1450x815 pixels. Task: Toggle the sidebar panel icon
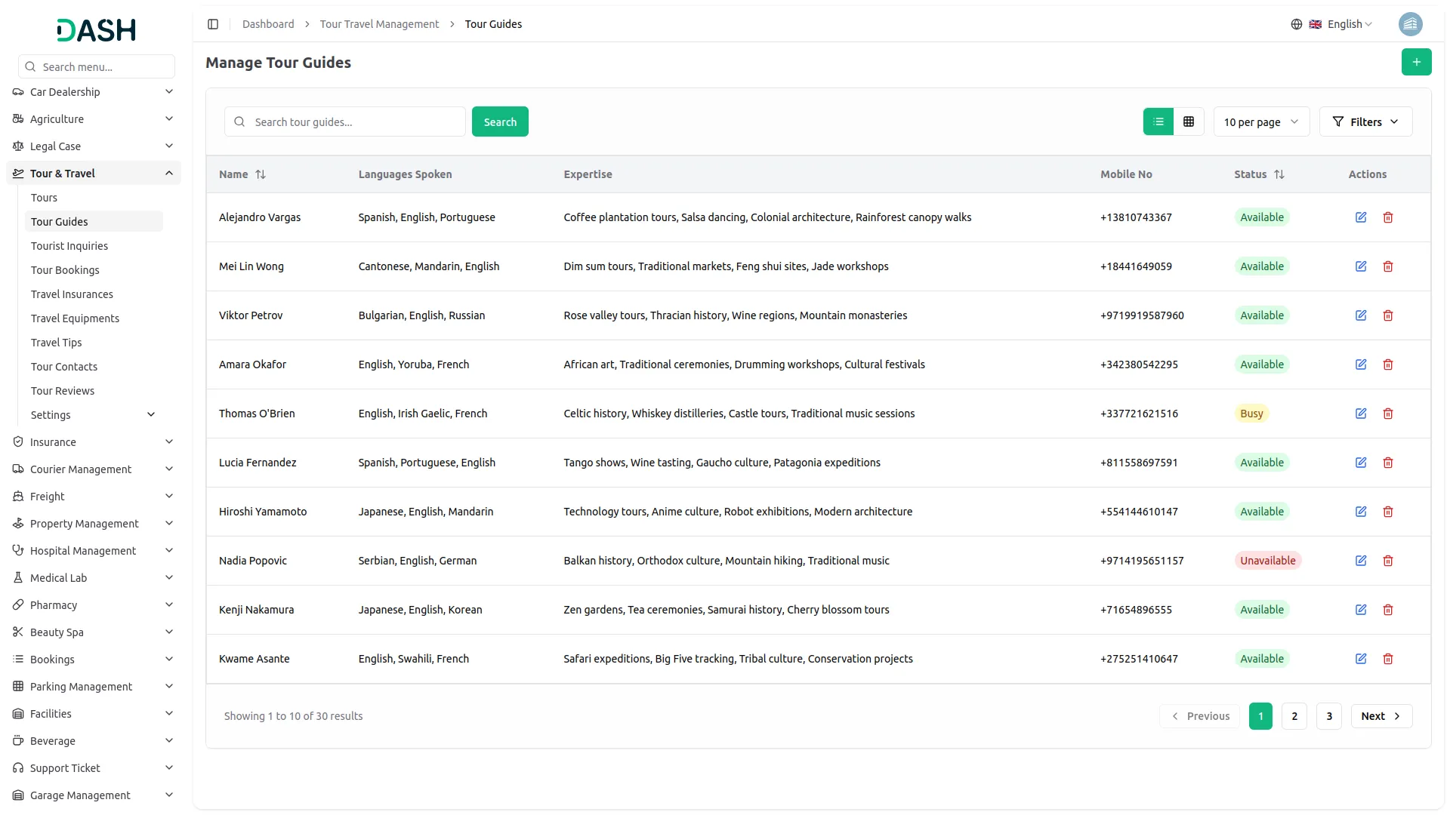coord(213,24)
